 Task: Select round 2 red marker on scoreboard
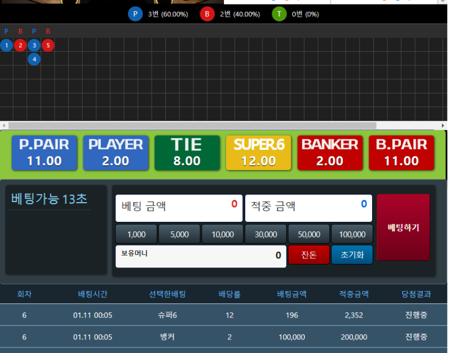tap(20, 46)
